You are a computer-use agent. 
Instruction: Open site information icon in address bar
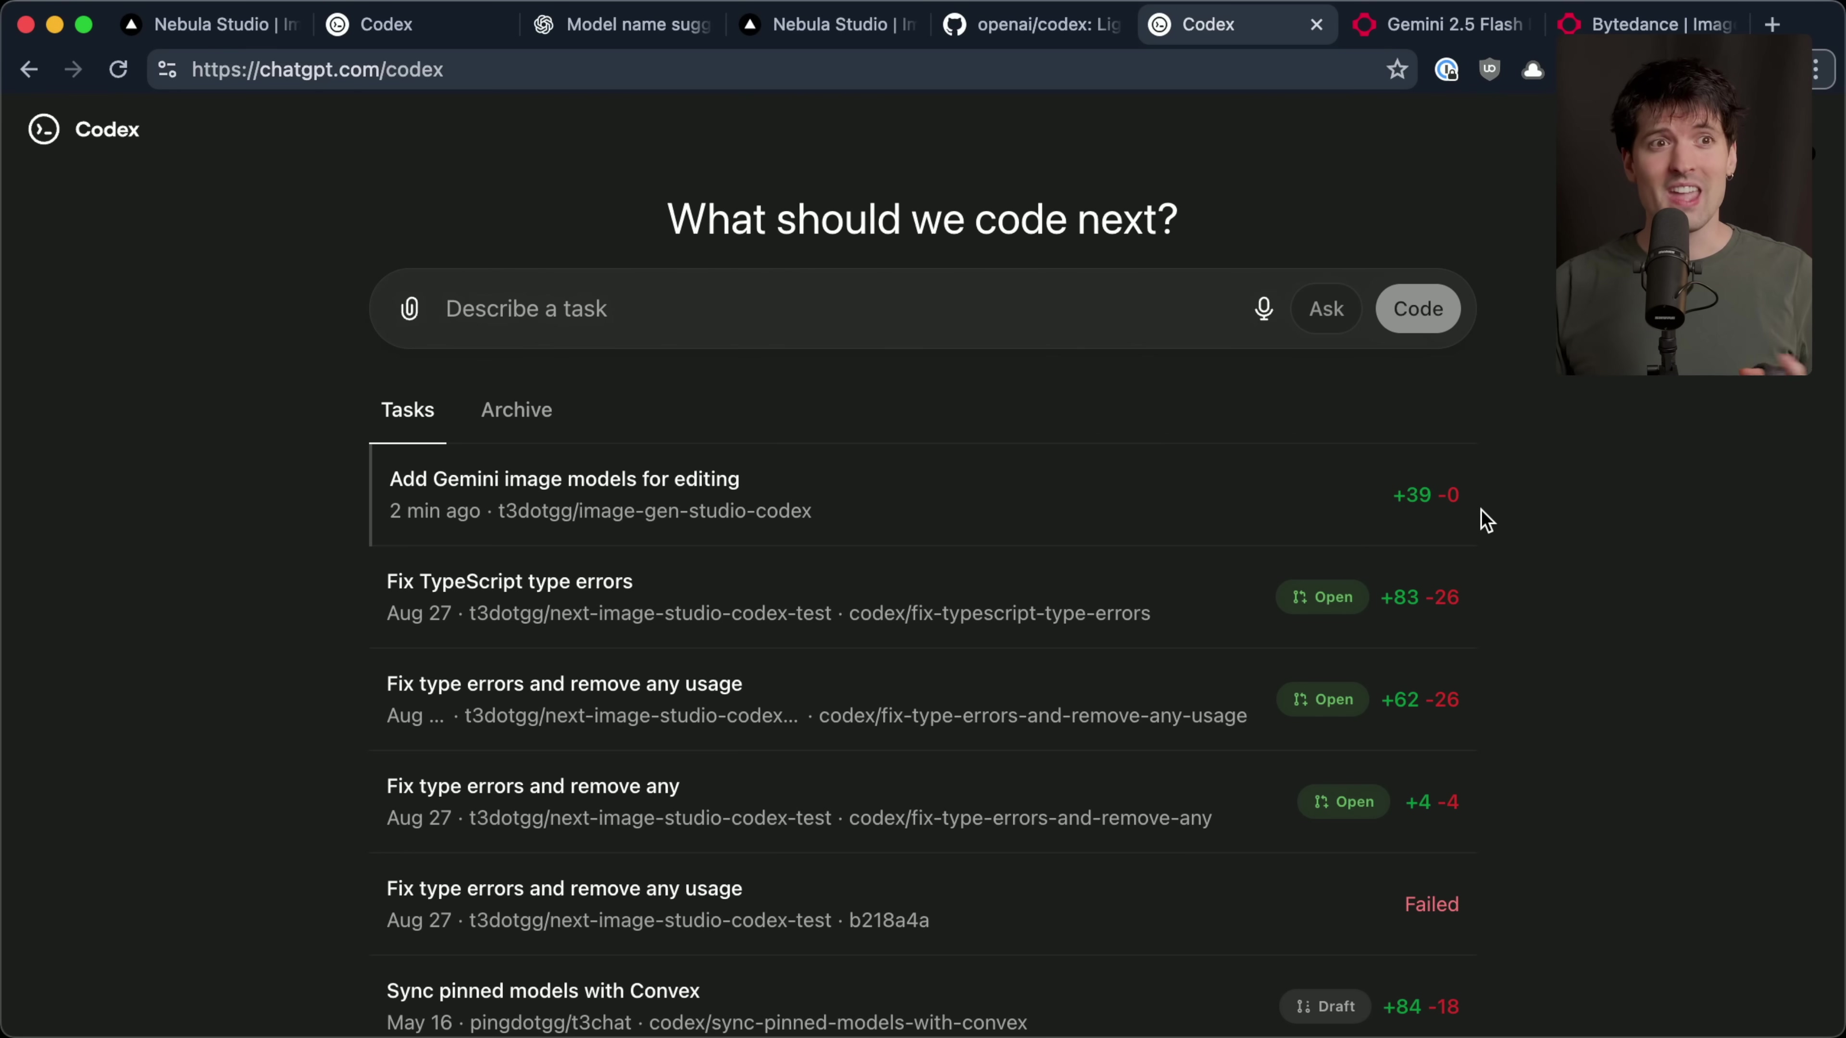[x=167, y=70]
